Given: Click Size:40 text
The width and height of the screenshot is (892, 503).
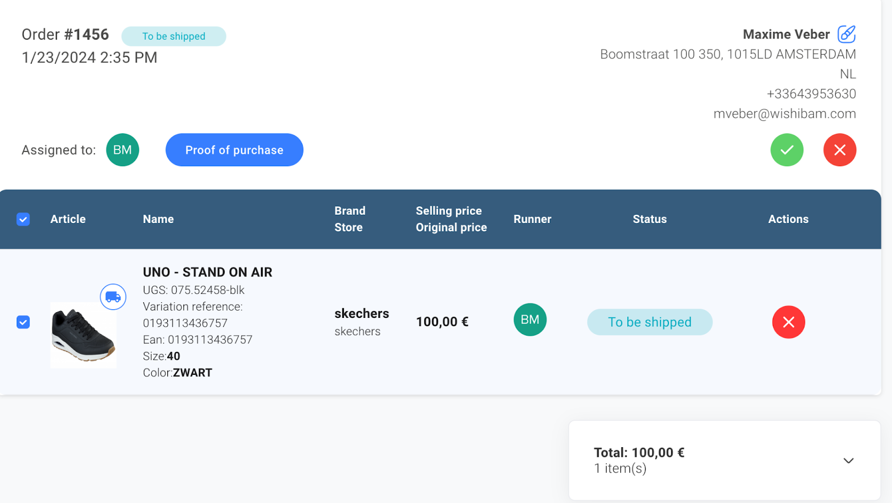Looking at the screenshot, I should (x=161, y=356).
